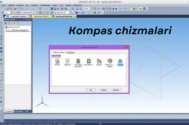Image resolution: width=189 pixels, height=125 pixels.
Task: Click Справка button in the dialog
Action: (116, 90)
